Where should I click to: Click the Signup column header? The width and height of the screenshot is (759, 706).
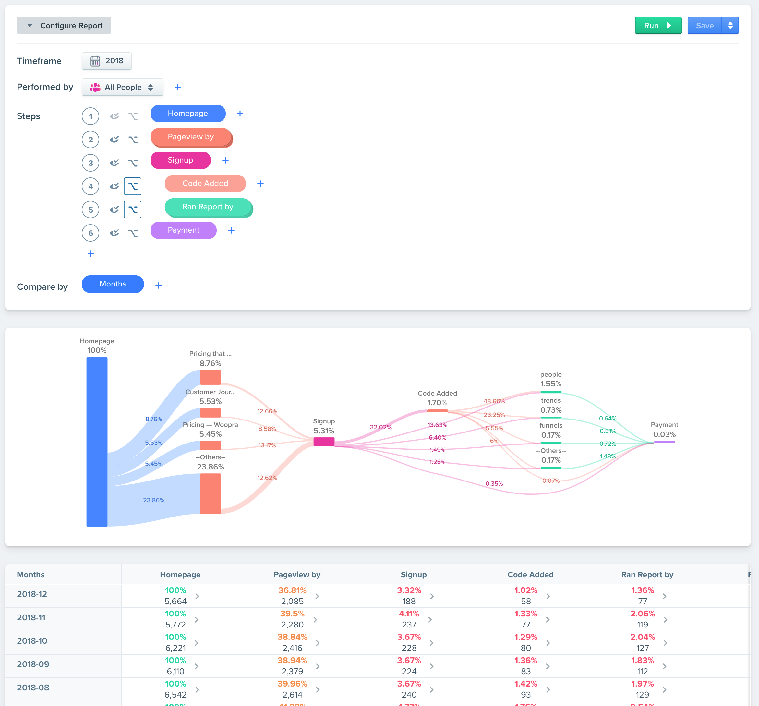click(x=414, y=575)
